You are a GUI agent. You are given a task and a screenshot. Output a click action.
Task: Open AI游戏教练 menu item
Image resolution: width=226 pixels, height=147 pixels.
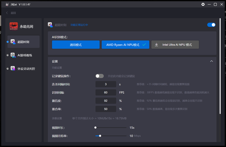coord(24,55)
